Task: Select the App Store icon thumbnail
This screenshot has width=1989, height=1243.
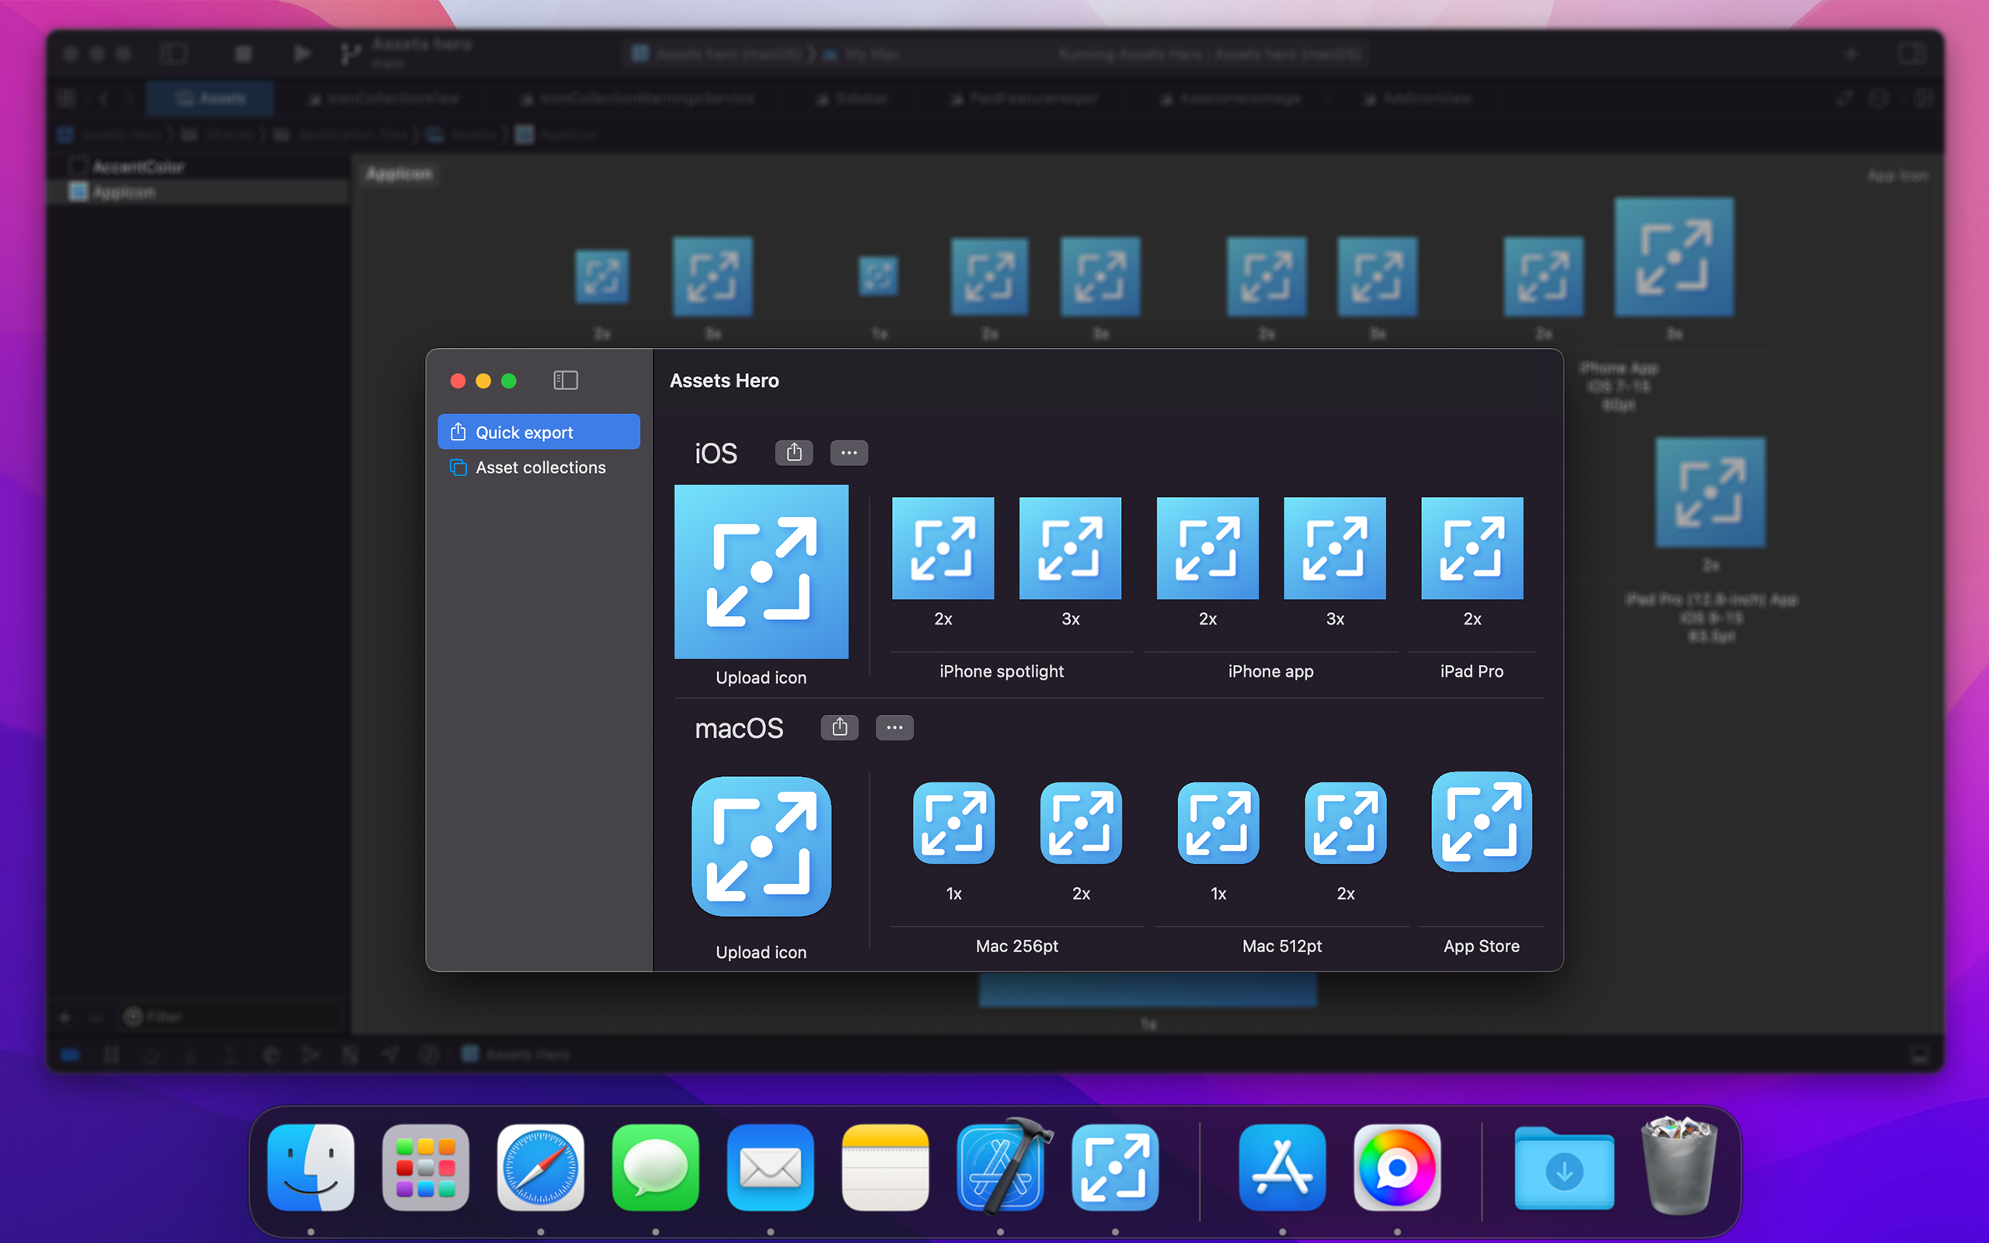Action: (x=1481, y=822)
